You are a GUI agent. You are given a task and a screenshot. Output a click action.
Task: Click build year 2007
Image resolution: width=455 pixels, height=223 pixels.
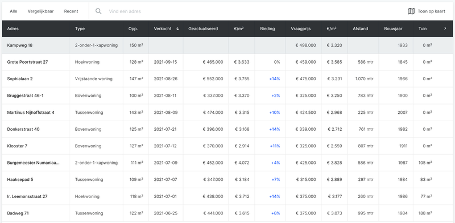[x=403, y=113]
